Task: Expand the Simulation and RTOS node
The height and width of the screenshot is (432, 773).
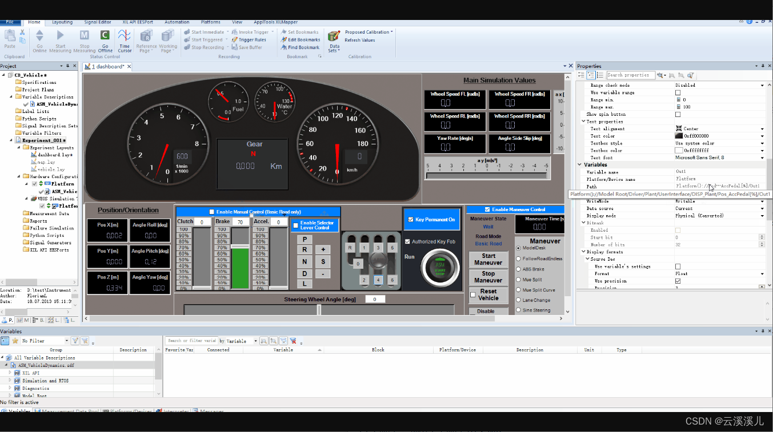Action: (x=10, y=380)
